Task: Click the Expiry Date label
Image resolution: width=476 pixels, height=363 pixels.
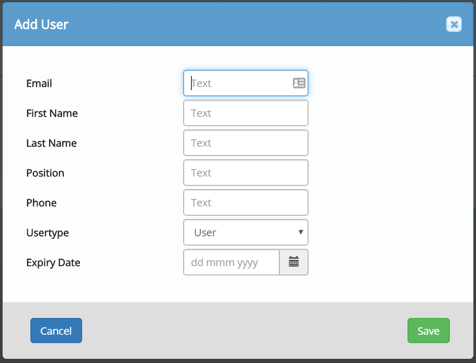Action: [53, 262]
